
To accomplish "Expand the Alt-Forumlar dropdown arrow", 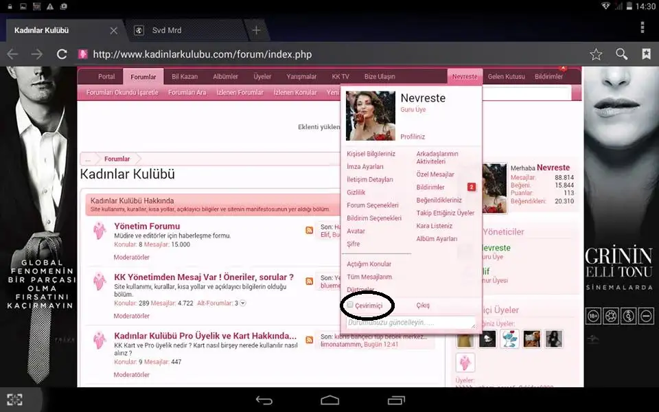I will (242, 303).
